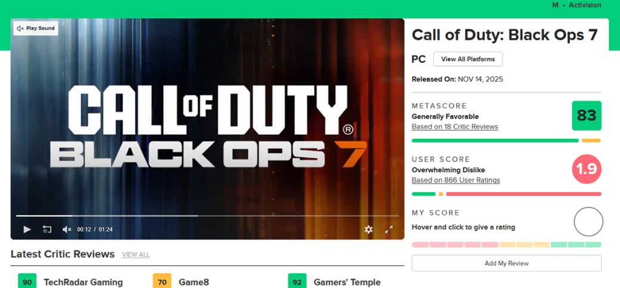Click the 00:12 / 01:24 video time
This screenshot has width=620, height=288.
point(95,230)
